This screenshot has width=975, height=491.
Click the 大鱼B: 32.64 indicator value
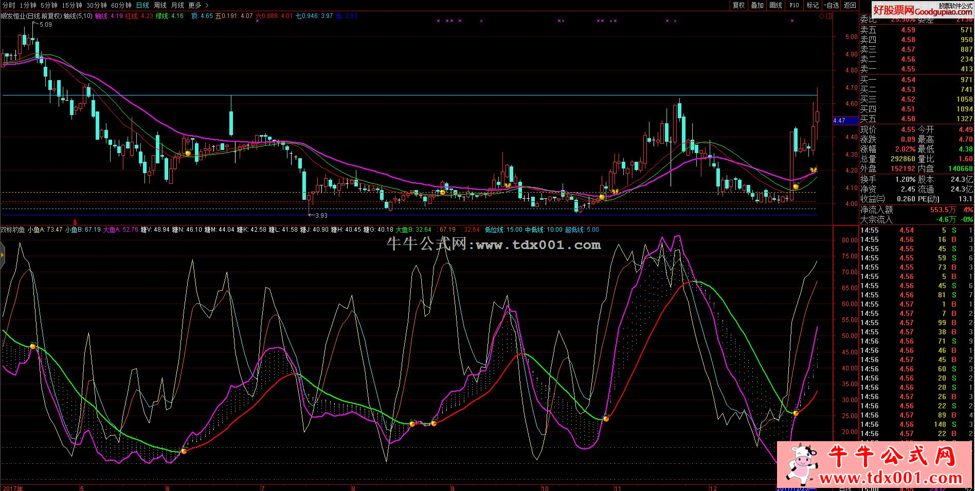(x=413, y=230)
